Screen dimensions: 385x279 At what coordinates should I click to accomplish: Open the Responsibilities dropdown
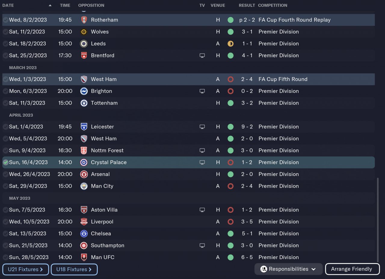tap(288, 269)
